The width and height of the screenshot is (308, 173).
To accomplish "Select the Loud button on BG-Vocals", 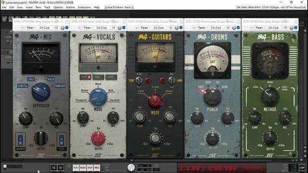I will tap(111, 77).
